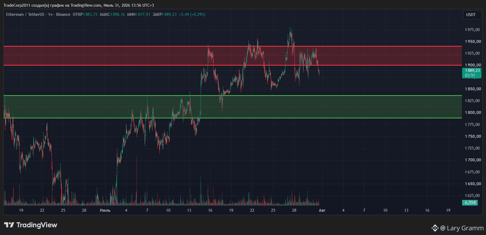The height and width of the screenshot is (235, 486).
Task: Click the 6,55K volume label
Action: (470, 203)
